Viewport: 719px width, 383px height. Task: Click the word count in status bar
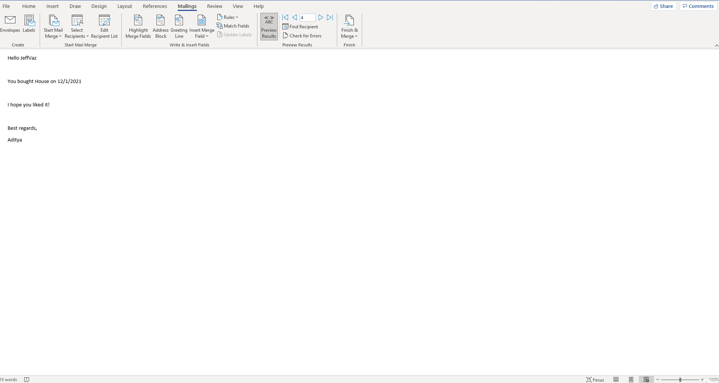coord(9,380)
